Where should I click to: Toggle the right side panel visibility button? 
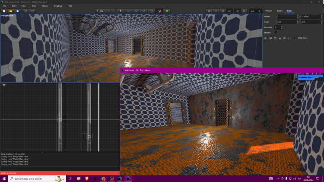259,10
